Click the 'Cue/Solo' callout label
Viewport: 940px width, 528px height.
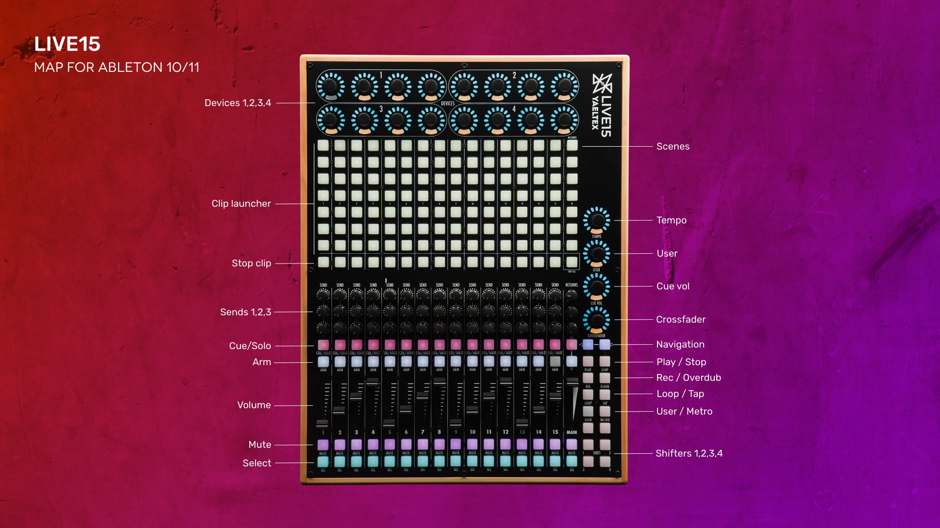point(250,346)
